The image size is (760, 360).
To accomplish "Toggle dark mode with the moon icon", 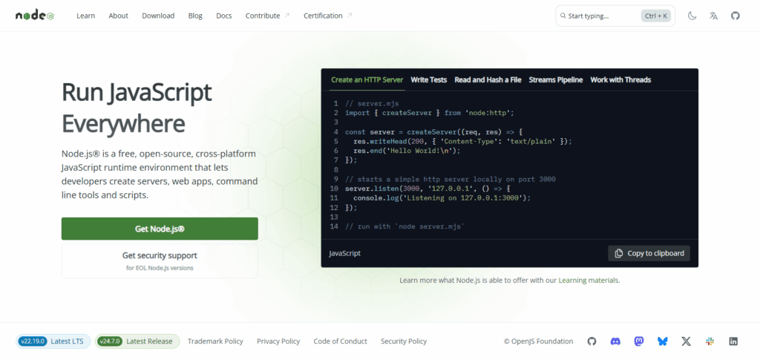I will click(x=692, y=16).
